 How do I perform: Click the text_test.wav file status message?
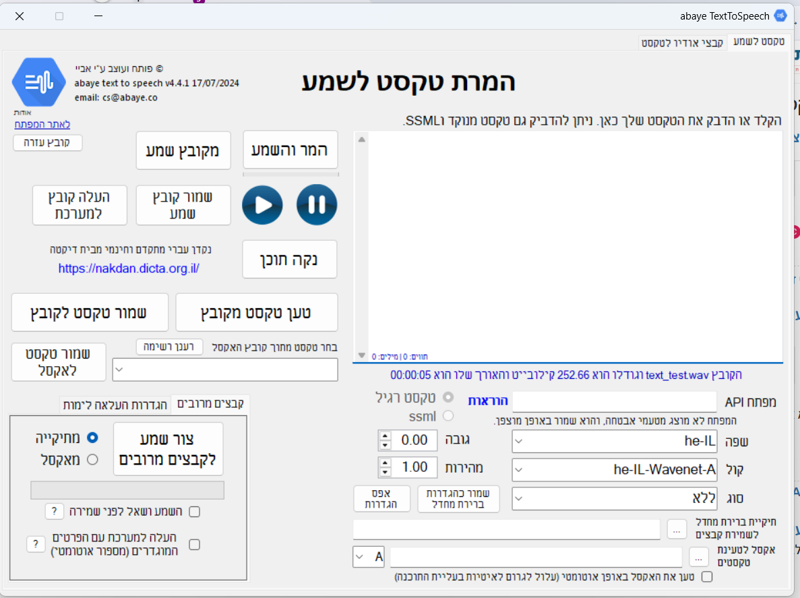[x=566, y=375]
